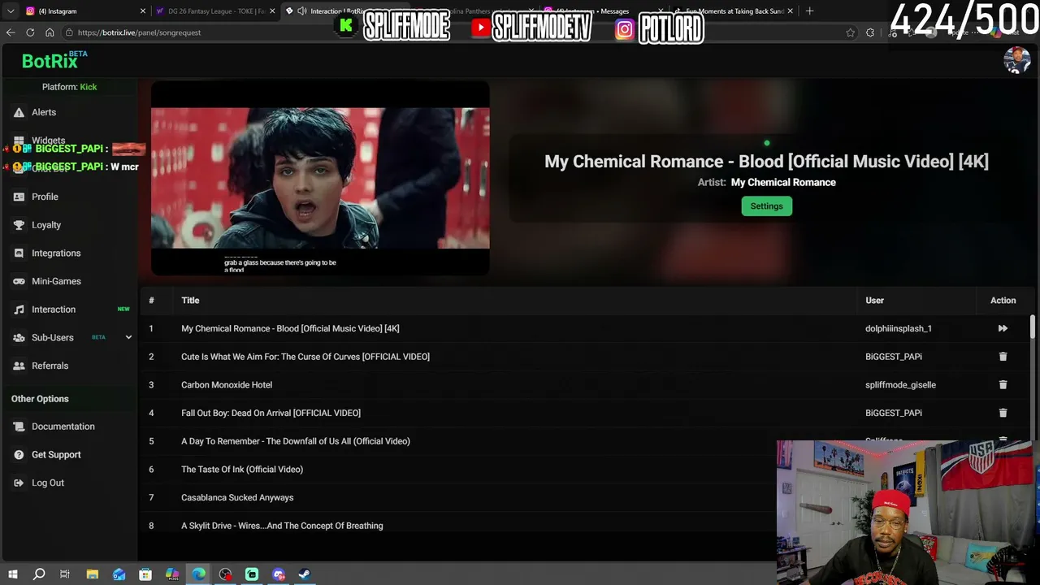Viewport: 1040px width, 585px height.
Task: Click the My Chemical Romance video player
Action: coord(320,178)
